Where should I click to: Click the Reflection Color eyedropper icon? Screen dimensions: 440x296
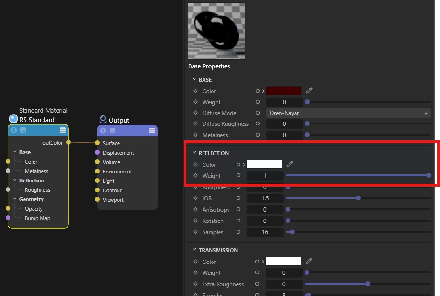pyautogui.click(x=290, y=164)
